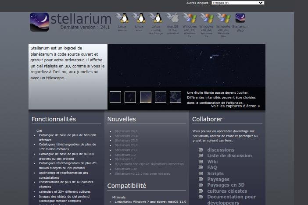Click the Fonctionnalités heading
The image size is (308, 205).
tap(54, 119)
